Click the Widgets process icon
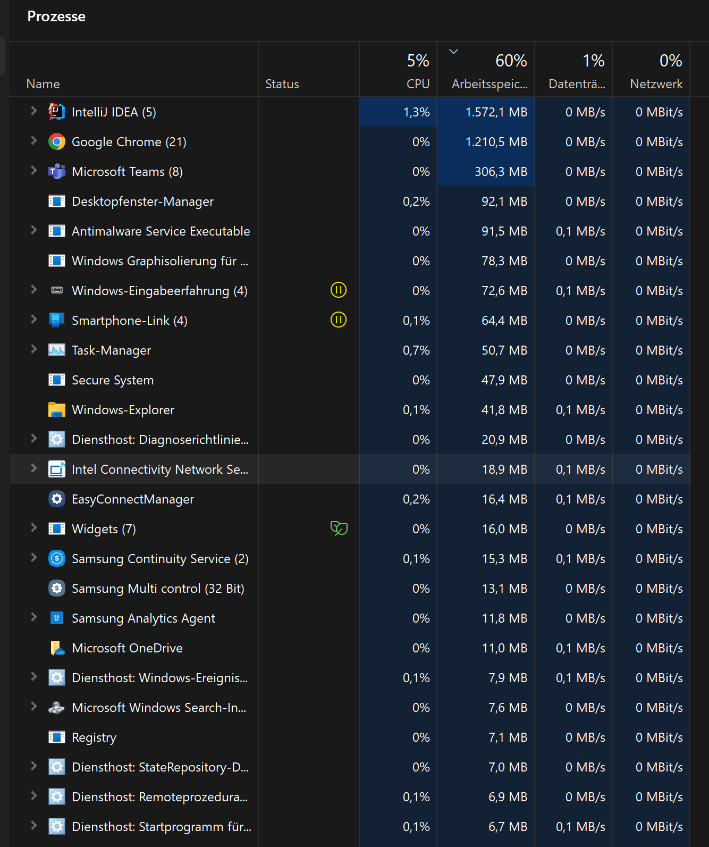This screenshot has width=709, height=847. coord(57,529)
